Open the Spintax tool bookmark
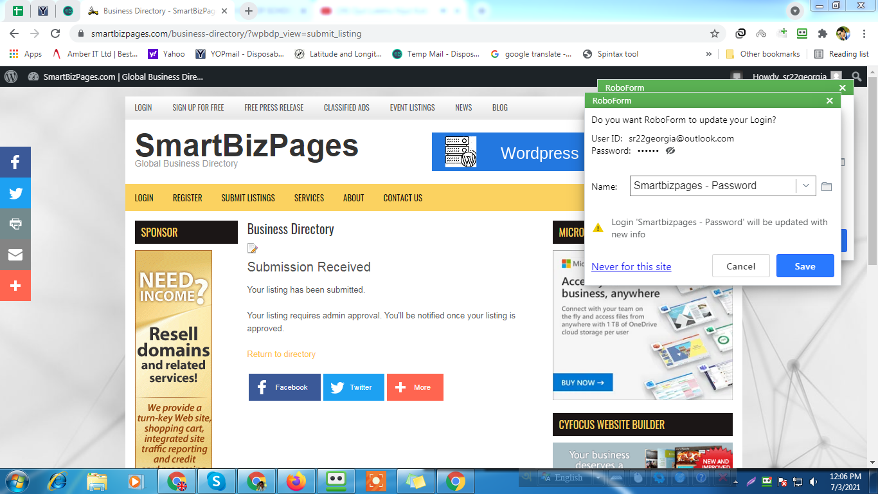878x494 pixels. pos(611,54)
